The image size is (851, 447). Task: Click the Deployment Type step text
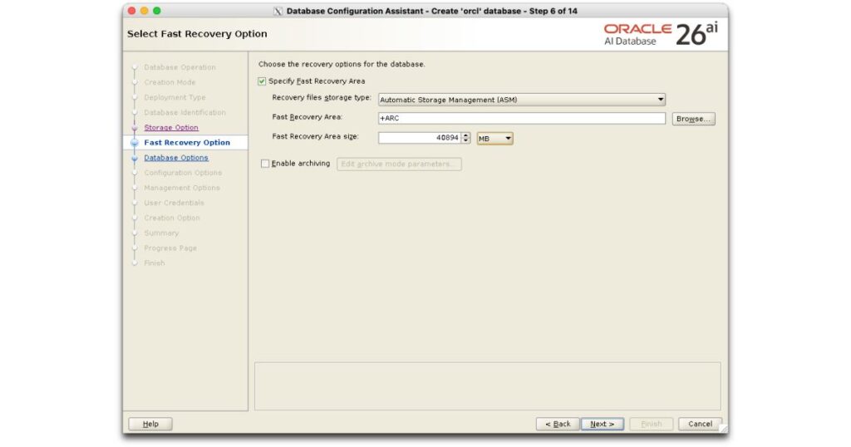coord(175,98)
